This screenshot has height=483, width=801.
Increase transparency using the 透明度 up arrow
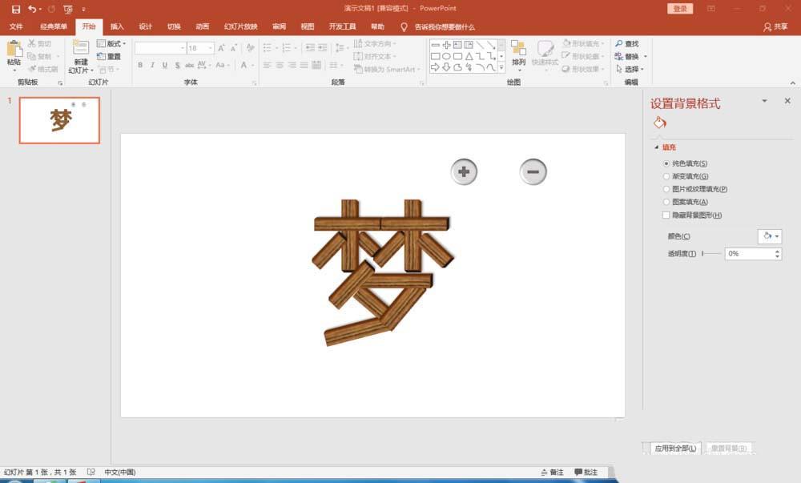776,251
